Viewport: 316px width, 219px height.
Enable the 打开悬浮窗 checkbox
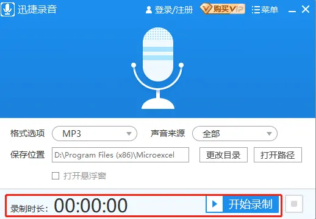56,176
